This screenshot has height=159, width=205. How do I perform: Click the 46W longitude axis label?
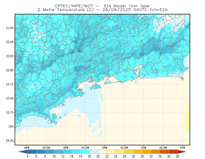tap(27, 148)
